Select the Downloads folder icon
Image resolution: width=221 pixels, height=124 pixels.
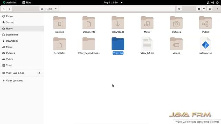click(x=118, y=23)
